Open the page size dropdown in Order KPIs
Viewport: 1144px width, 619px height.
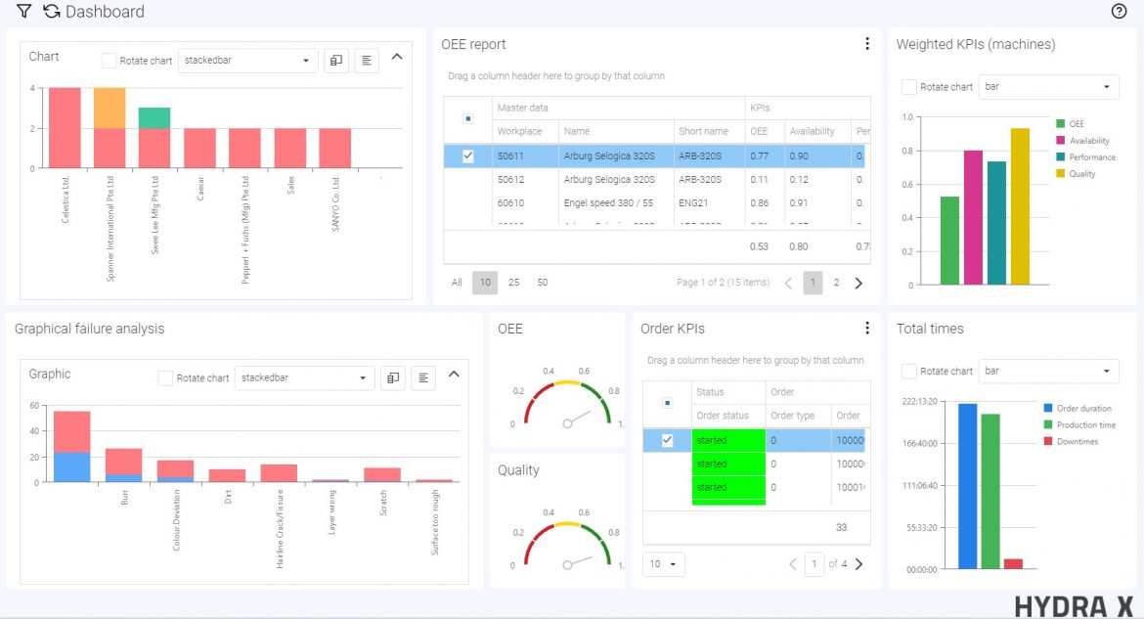(664, 563)
